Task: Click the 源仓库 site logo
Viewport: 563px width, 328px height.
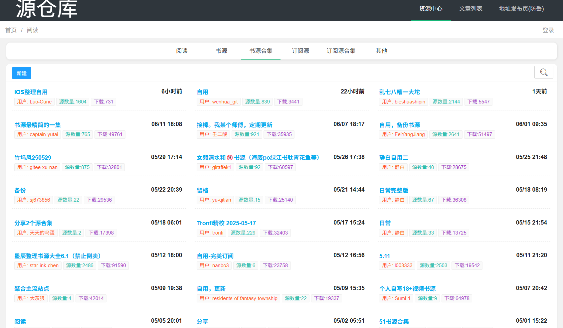Action: click(47, 9)
